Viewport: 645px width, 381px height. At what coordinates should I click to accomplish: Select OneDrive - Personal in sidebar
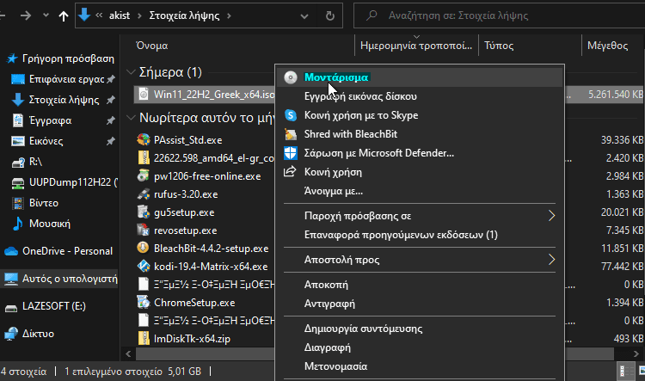(x=67, y=251)
